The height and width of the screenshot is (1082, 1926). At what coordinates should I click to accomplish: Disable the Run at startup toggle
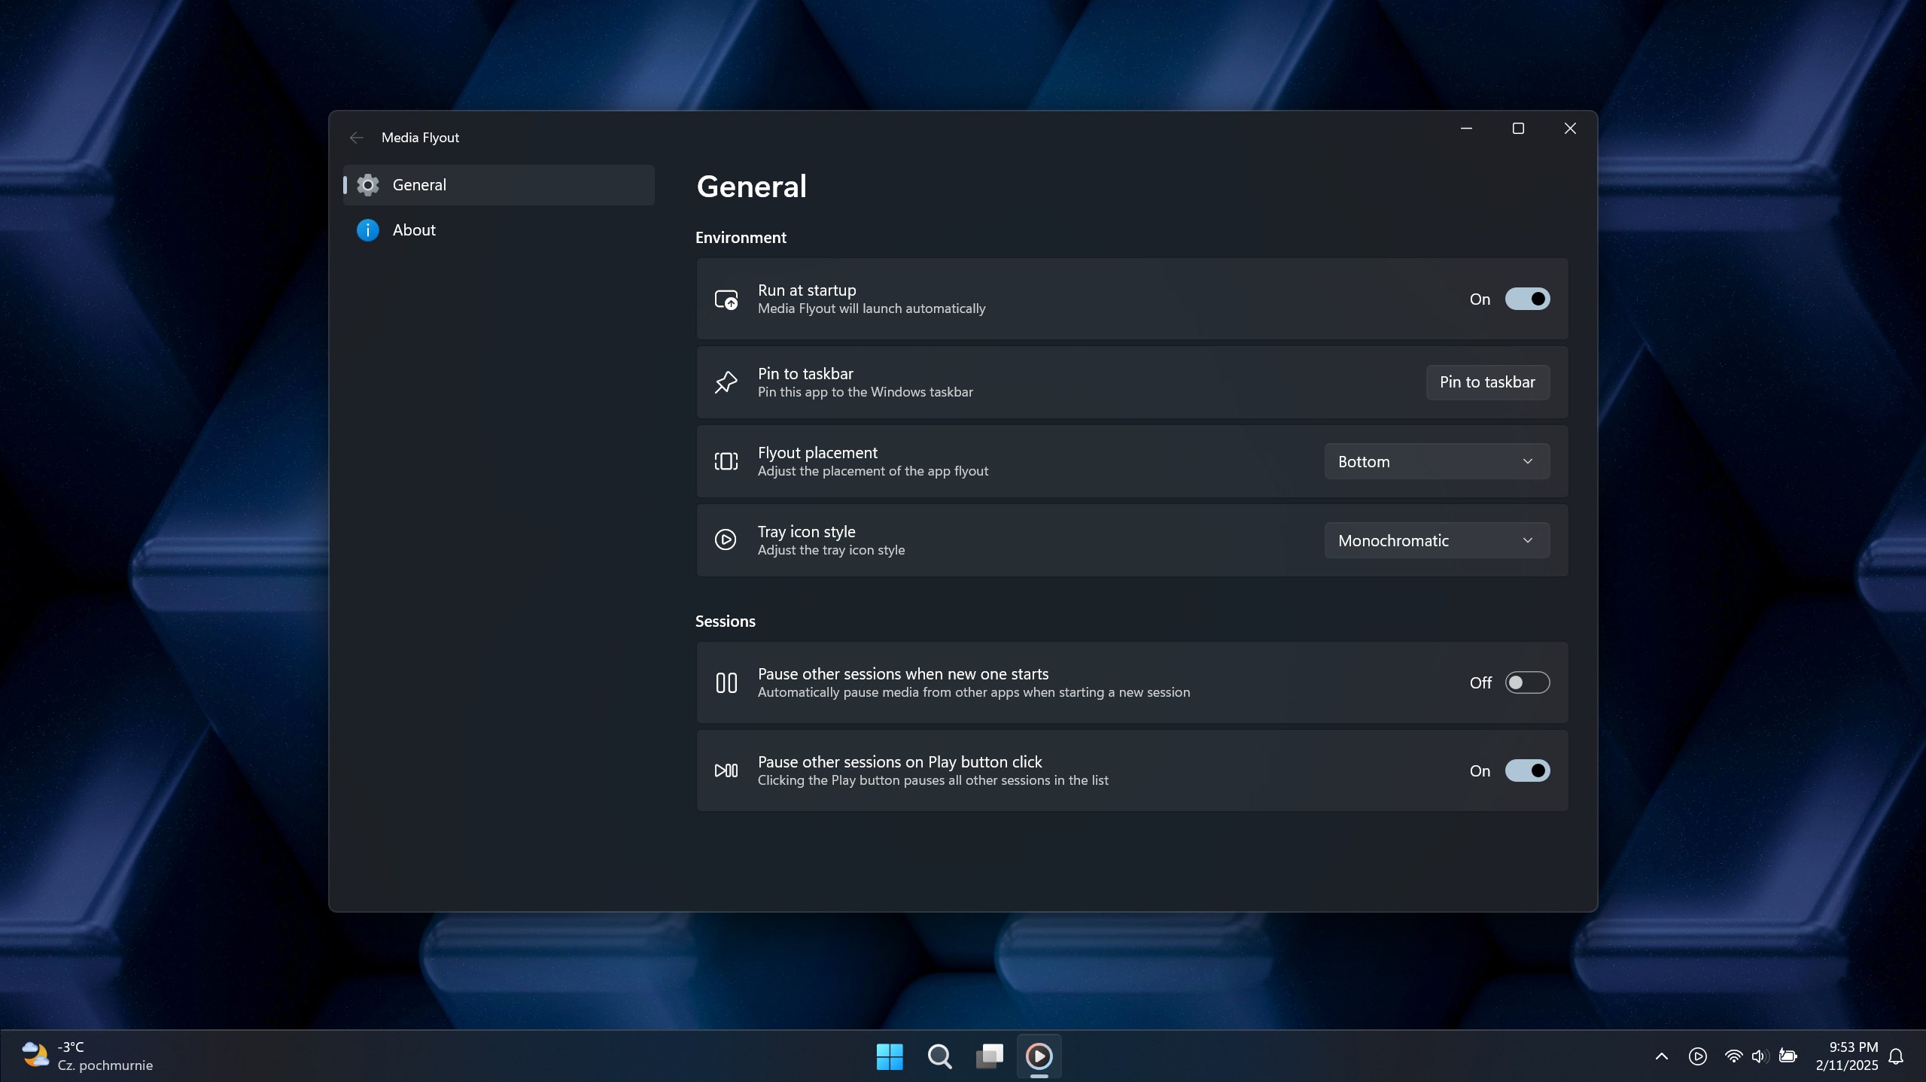1526,299
